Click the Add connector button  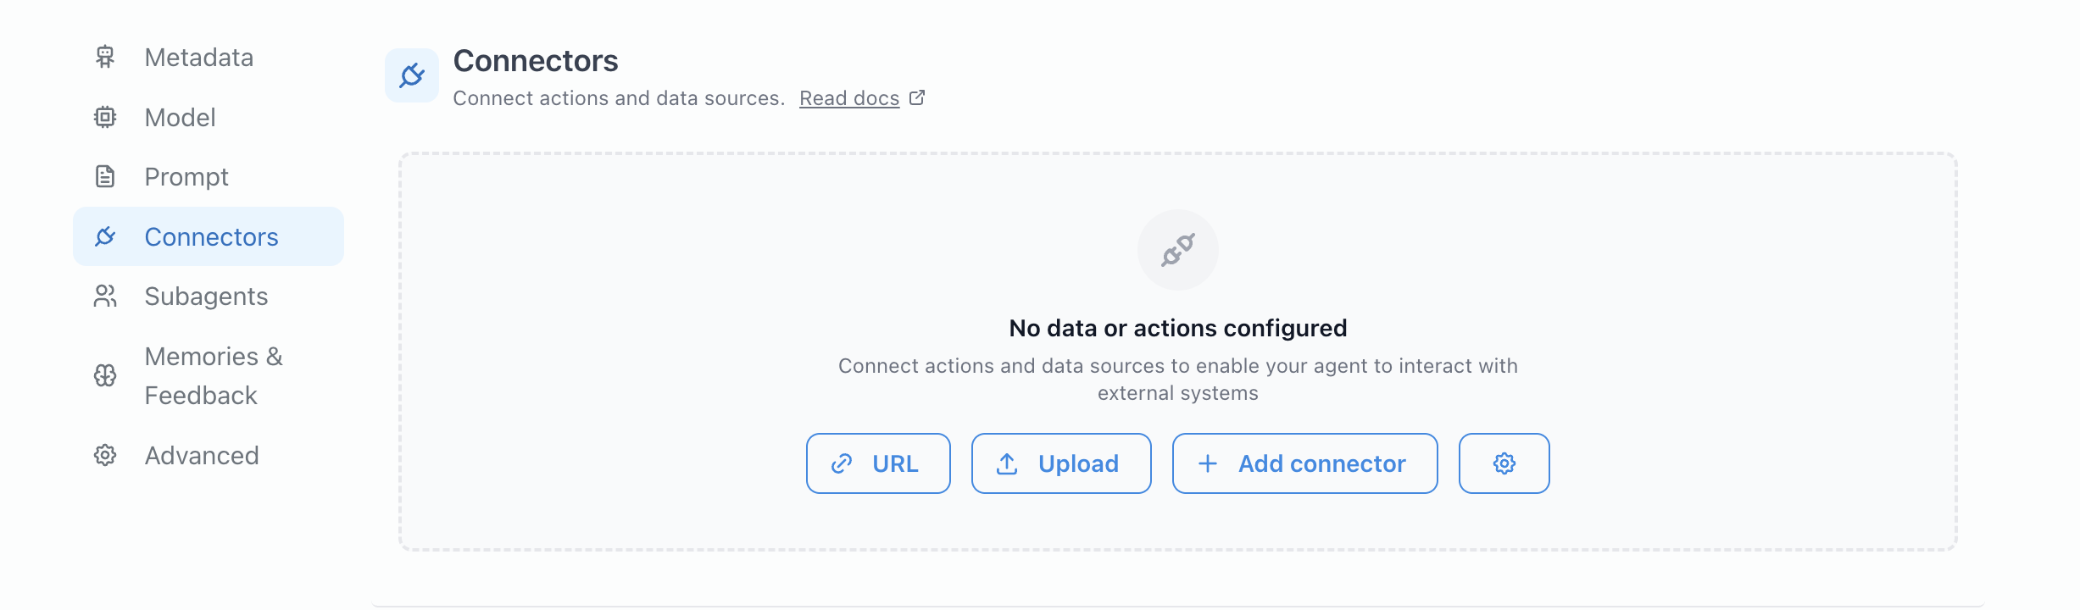click(1304, 463)
